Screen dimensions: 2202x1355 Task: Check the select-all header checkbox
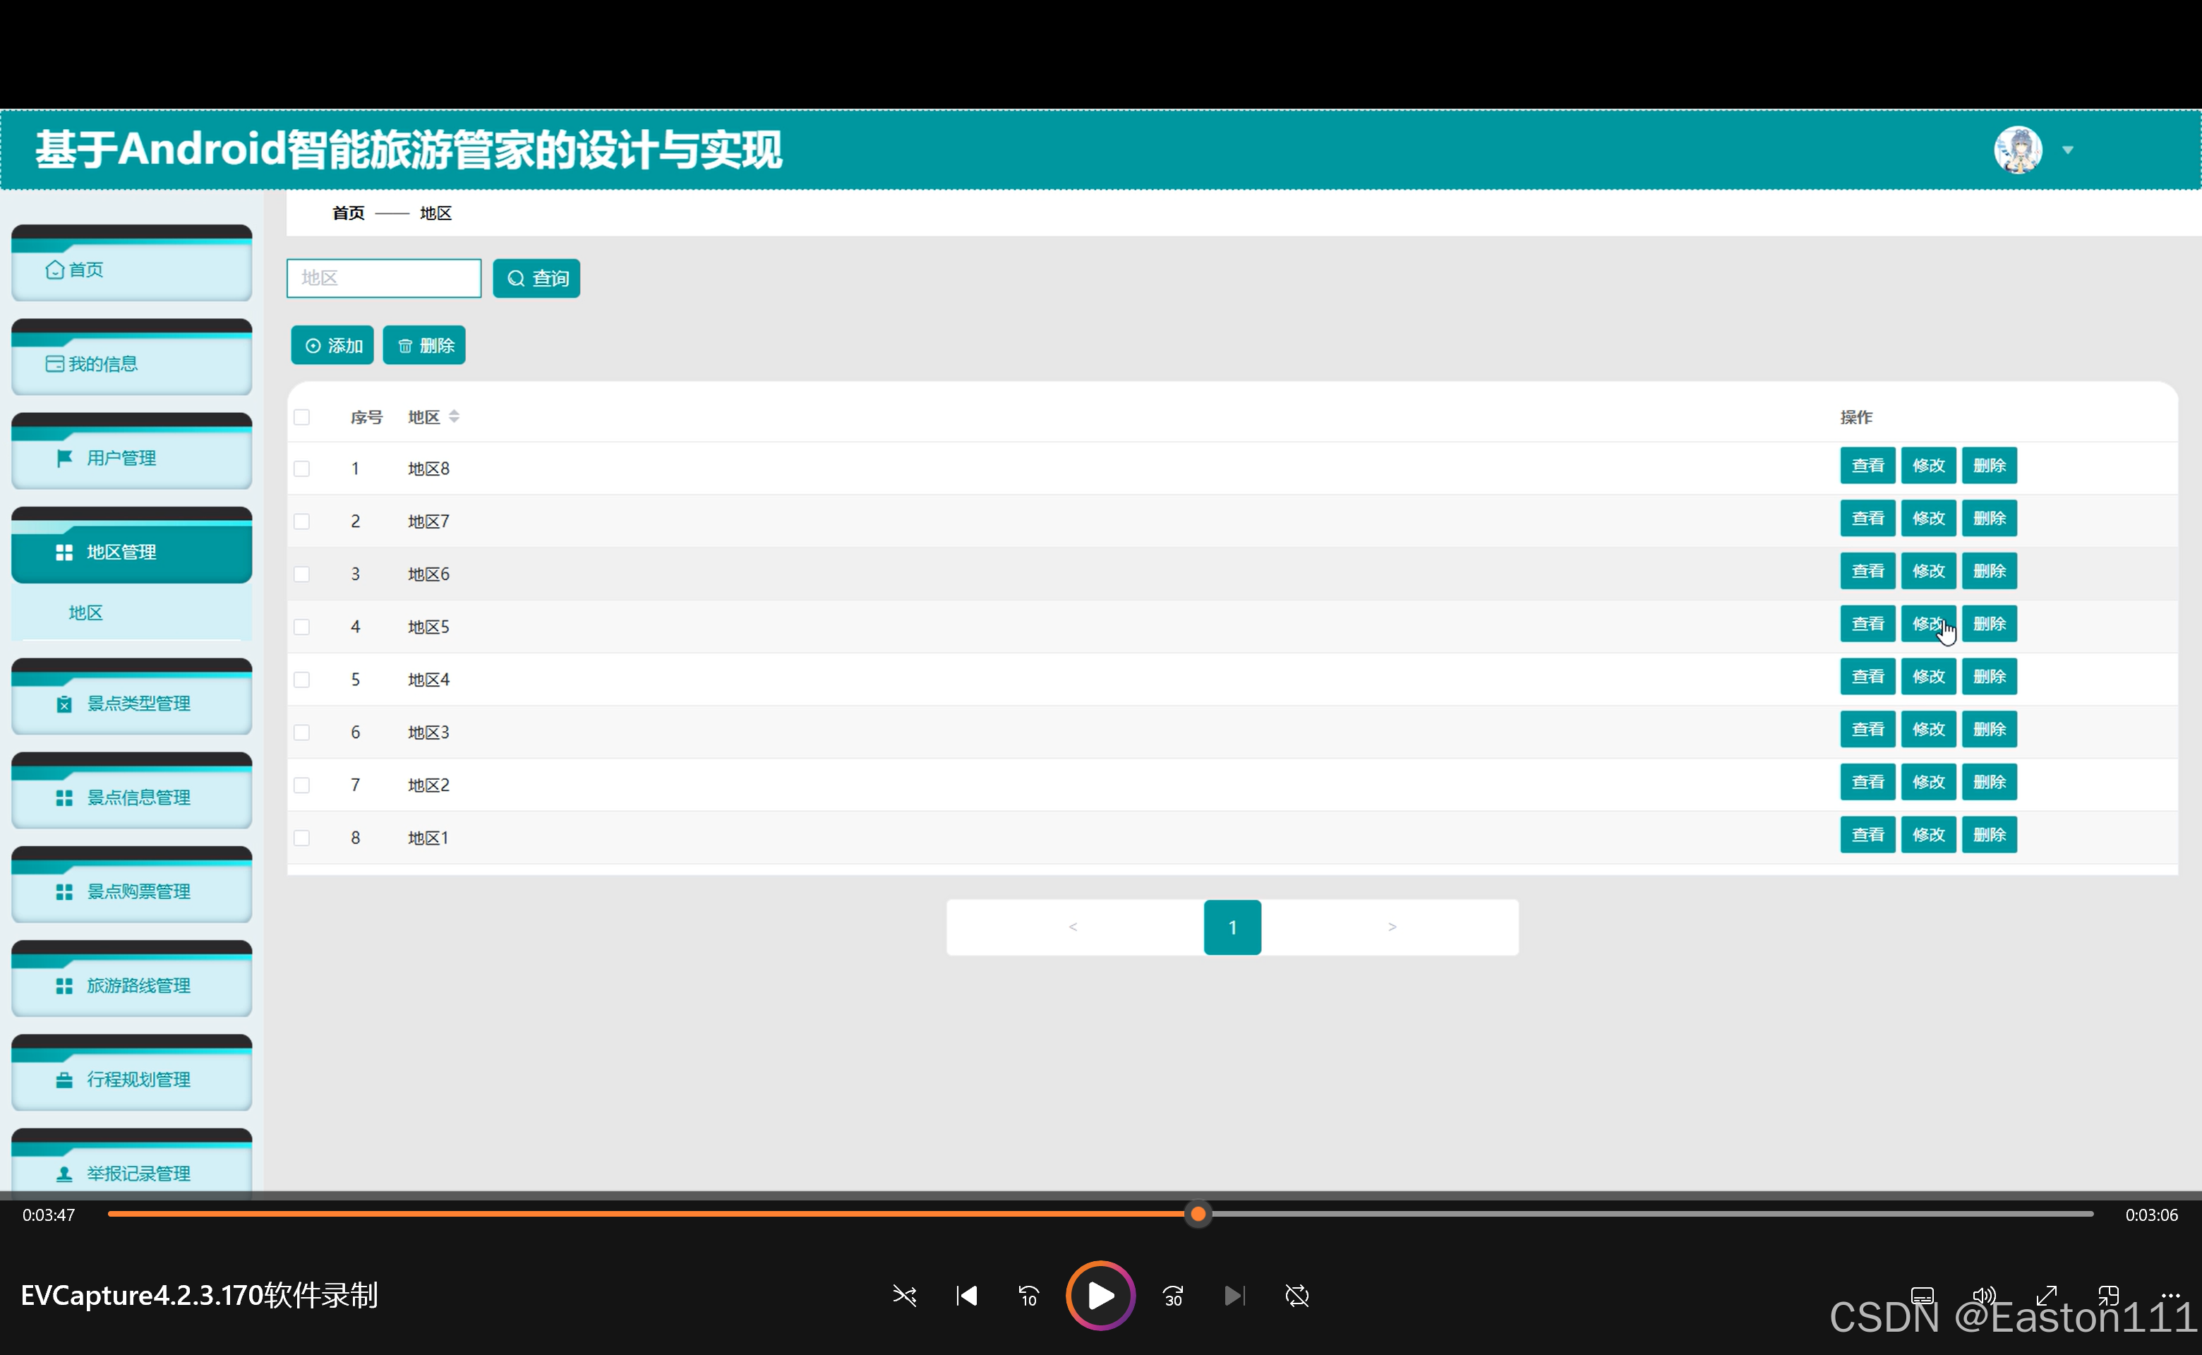point(302,416)
